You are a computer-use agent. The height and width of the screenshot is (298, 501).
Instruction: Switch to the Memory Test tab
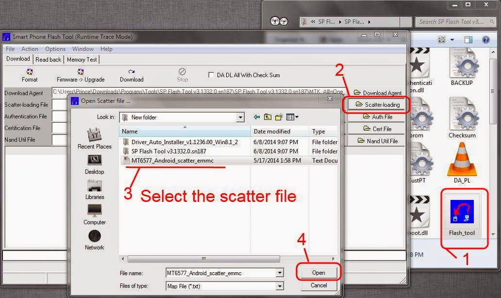pyautogui.click(x=82, y=60)
